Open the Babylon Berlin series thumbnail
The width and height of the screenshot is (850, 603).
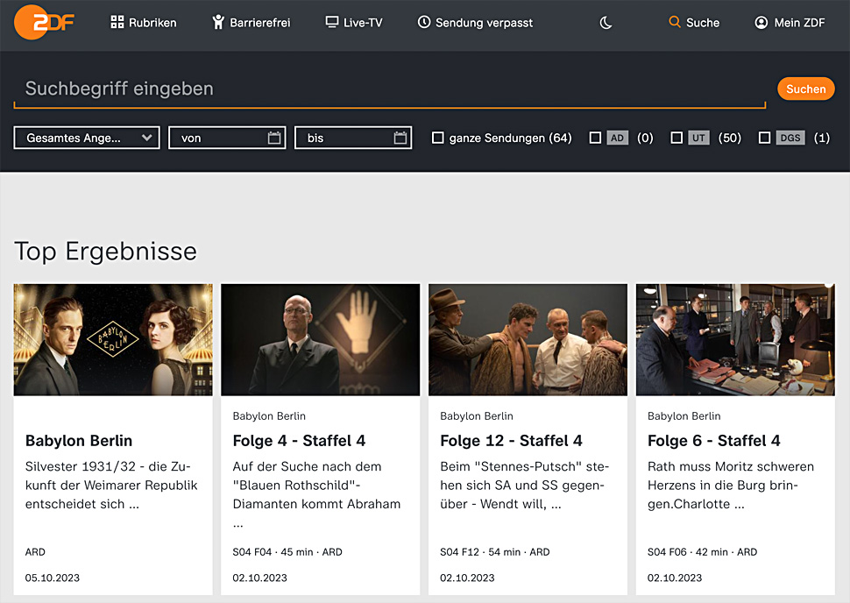113,339
